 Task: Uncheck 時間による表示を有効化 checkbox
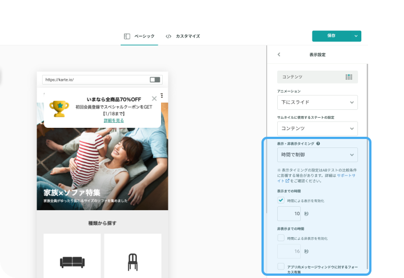point(281,200)
